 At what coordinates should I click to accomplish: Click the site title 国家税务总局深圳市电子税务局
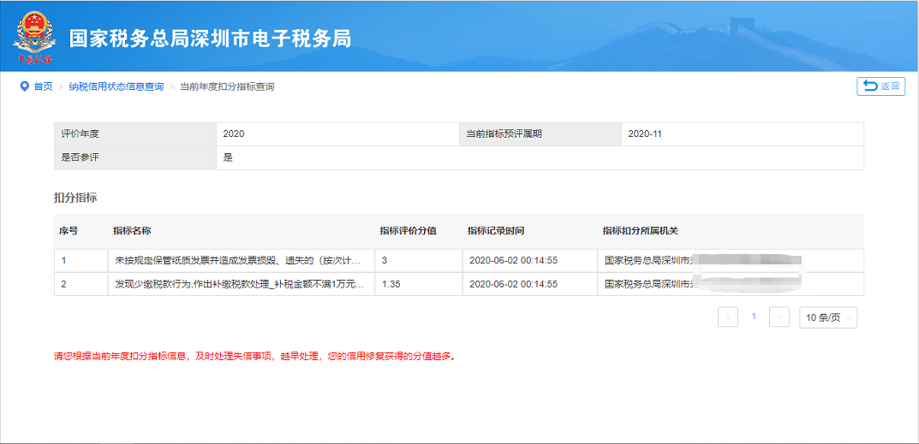click(x=210, y=38)
